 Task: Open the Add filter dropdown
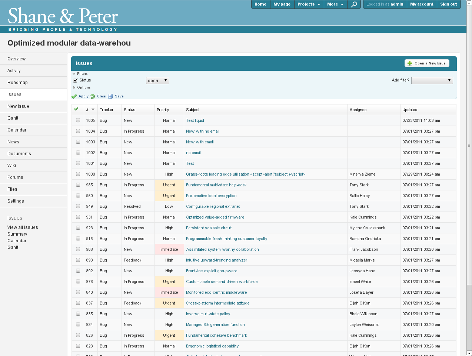pos(432,80)
